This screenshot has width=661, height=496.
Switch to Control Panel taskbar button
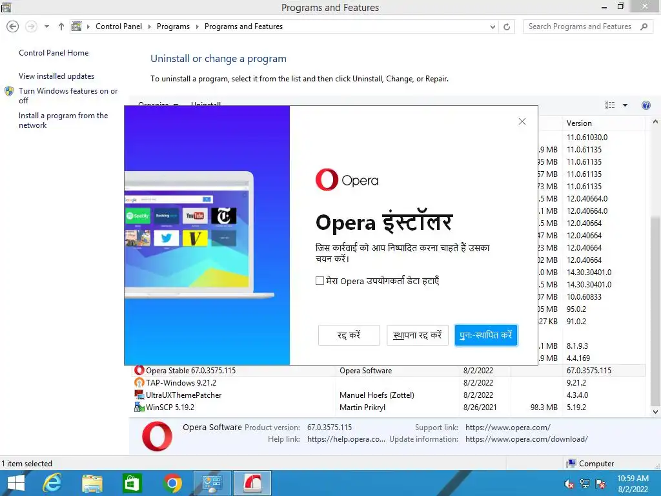click(212, 483)
